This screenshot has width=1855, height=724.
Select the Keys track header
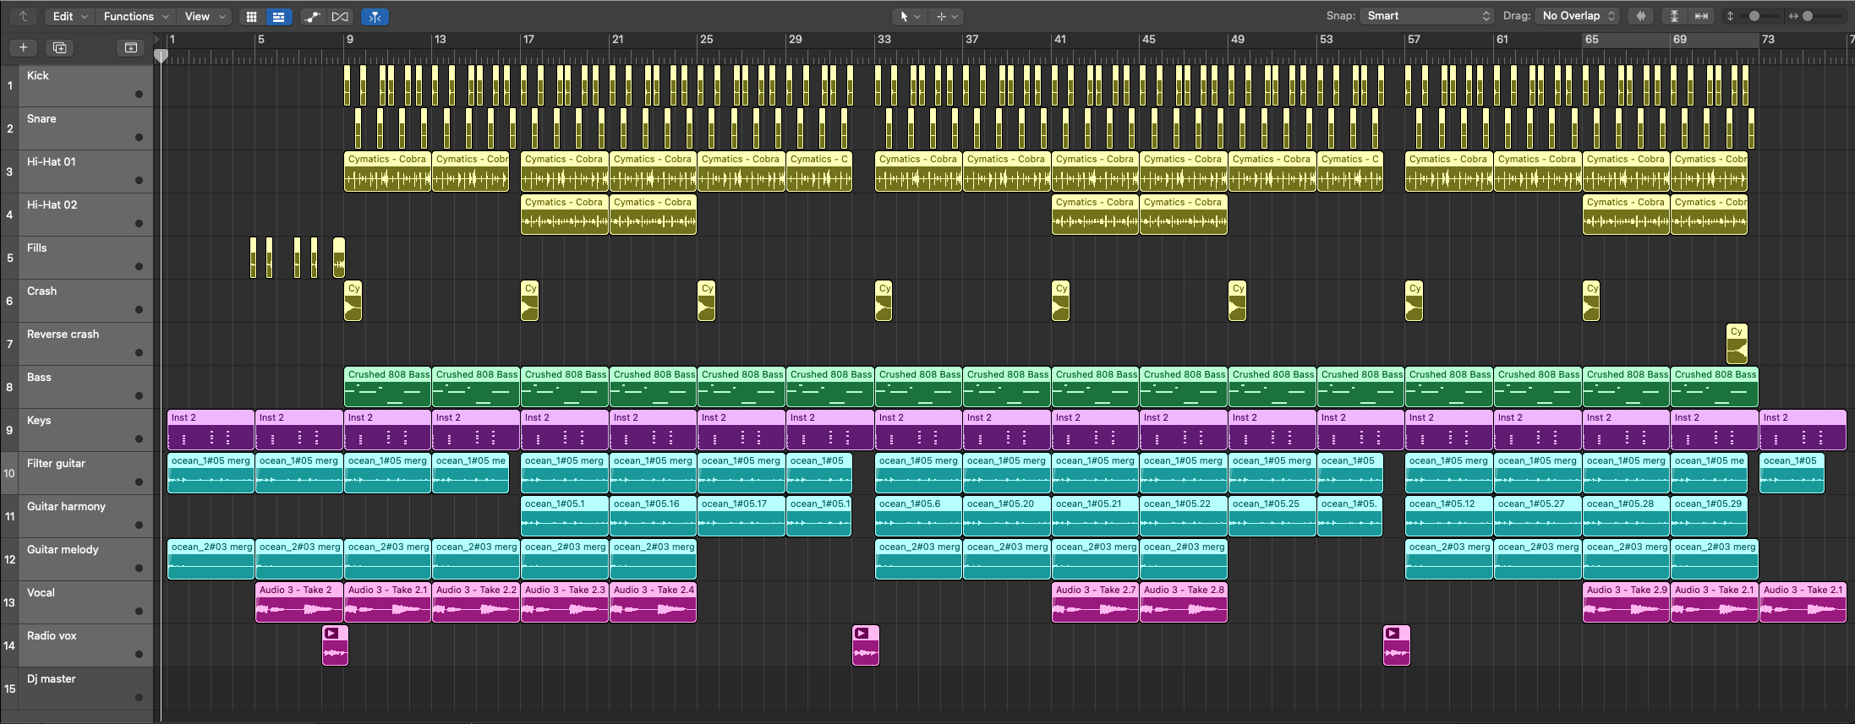tap(77, 430)
